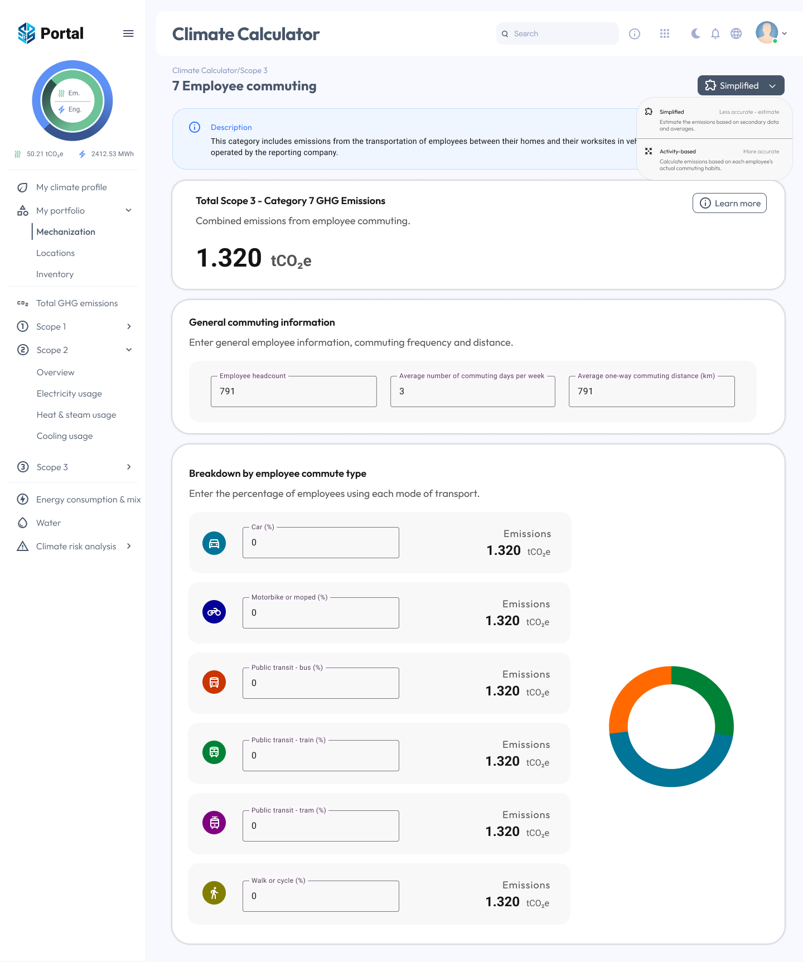The image size is (803, 962).
Task: Click the Employee headcount input field
Action: click(294, 391)
